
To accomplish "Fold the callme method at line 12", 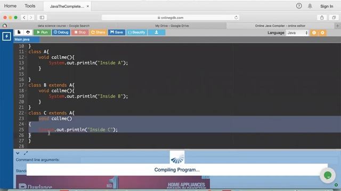I will point(26,57).
